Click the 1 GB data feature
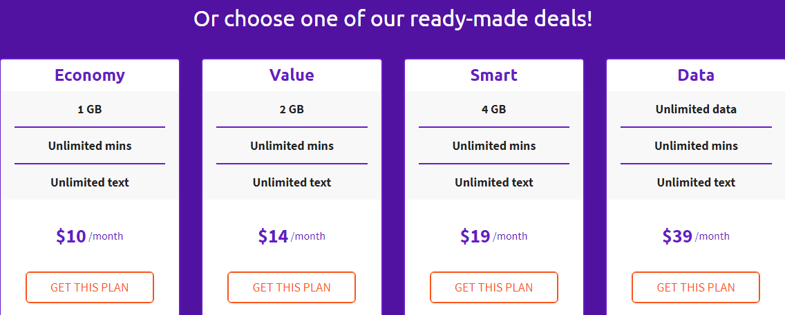The image size is (785, 315). tap(90, 109)
